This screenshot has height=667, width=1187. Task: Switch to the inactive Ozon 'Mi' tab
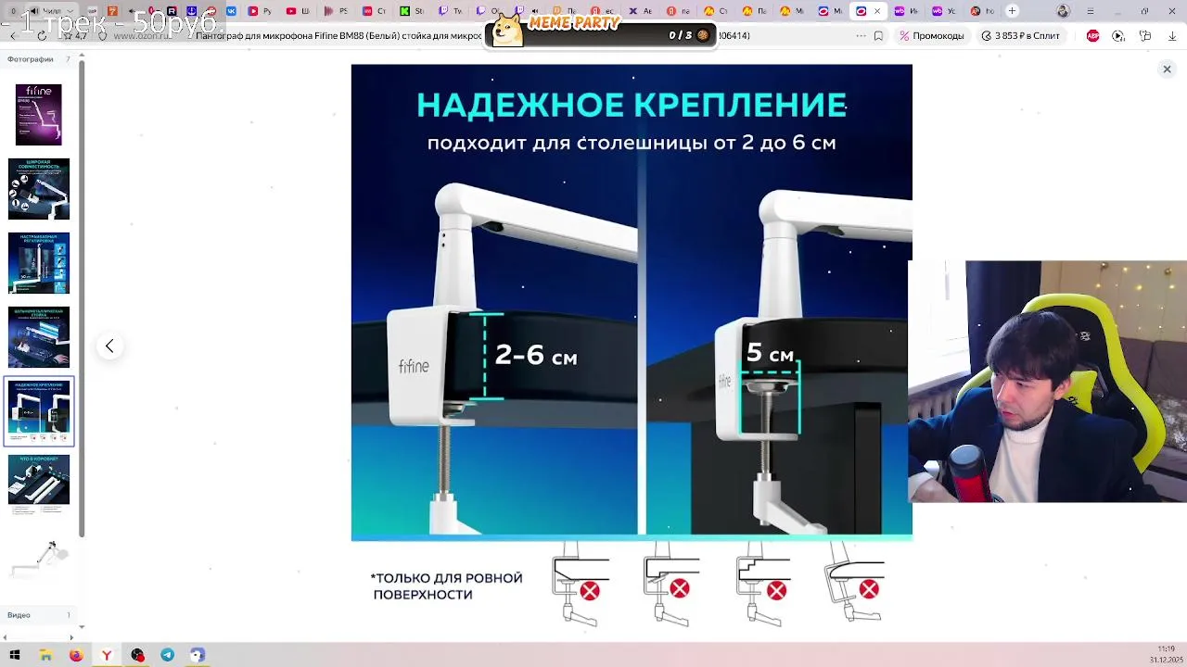[x=830, y=10]
